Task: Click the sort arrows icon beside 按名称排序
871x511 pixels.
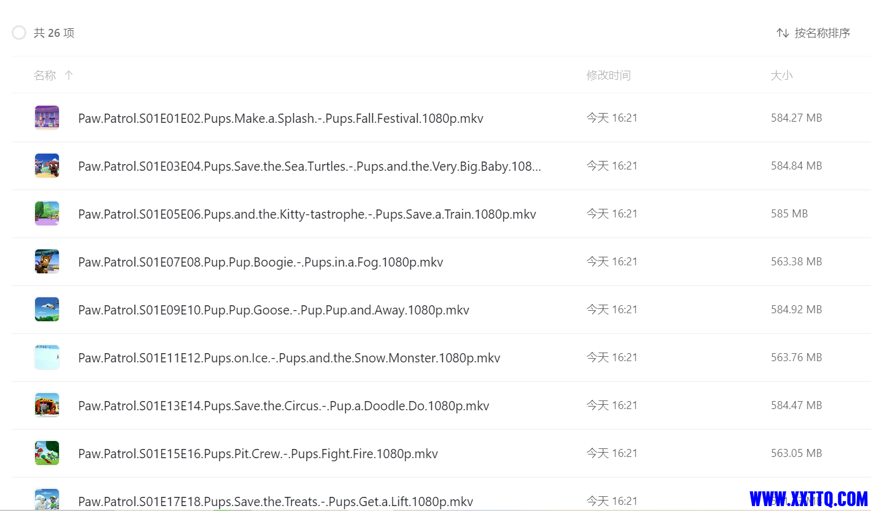Action: (x=783, y=33)
